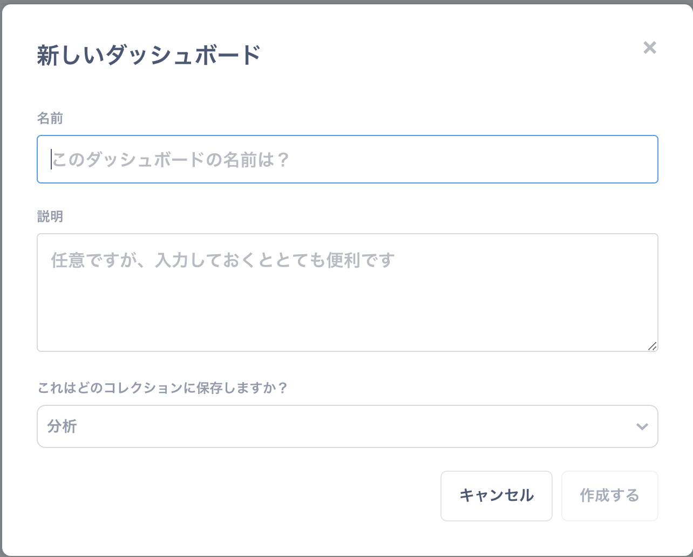Click the chevron on the collection selector
Image resolution: width=693 pixels, height=557 pixels.
pyautogui.click(x=642, y=426)
